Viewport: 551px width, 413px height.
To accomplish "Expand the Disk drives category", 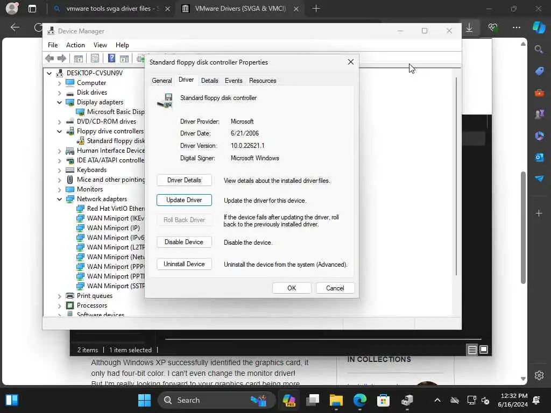I will pyautogui.click(x=59, y=92).
